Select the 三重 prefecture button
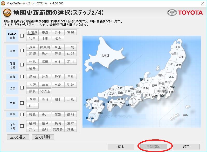207x152 pixels. pyautogui.click(x=71, y=77)
